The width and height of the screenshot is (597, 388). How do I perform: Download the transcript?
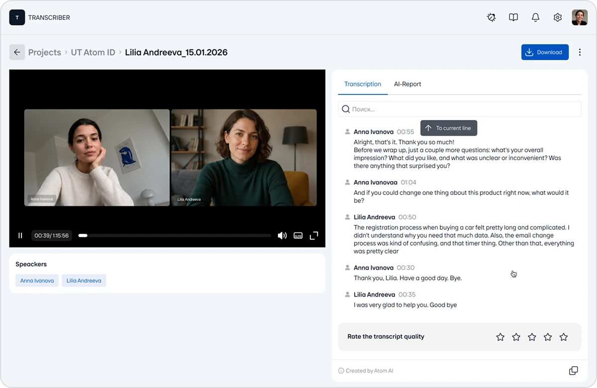pos(545,52)
